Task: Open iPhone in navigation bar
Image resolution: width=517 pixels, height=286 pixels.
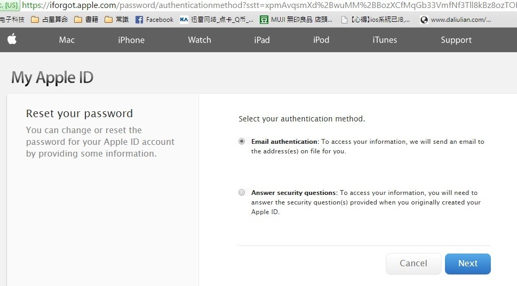Action: pyautogui.click(x=131, y=40)
